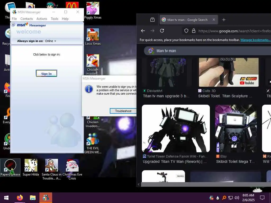Open Firefox recent browsing view icon

click(152, 20)
